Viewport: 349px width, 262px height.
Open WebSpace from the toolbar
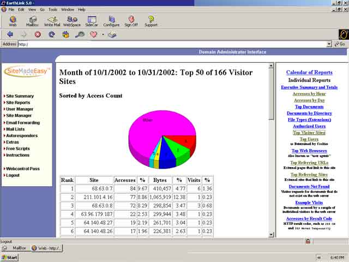point(71,21)
